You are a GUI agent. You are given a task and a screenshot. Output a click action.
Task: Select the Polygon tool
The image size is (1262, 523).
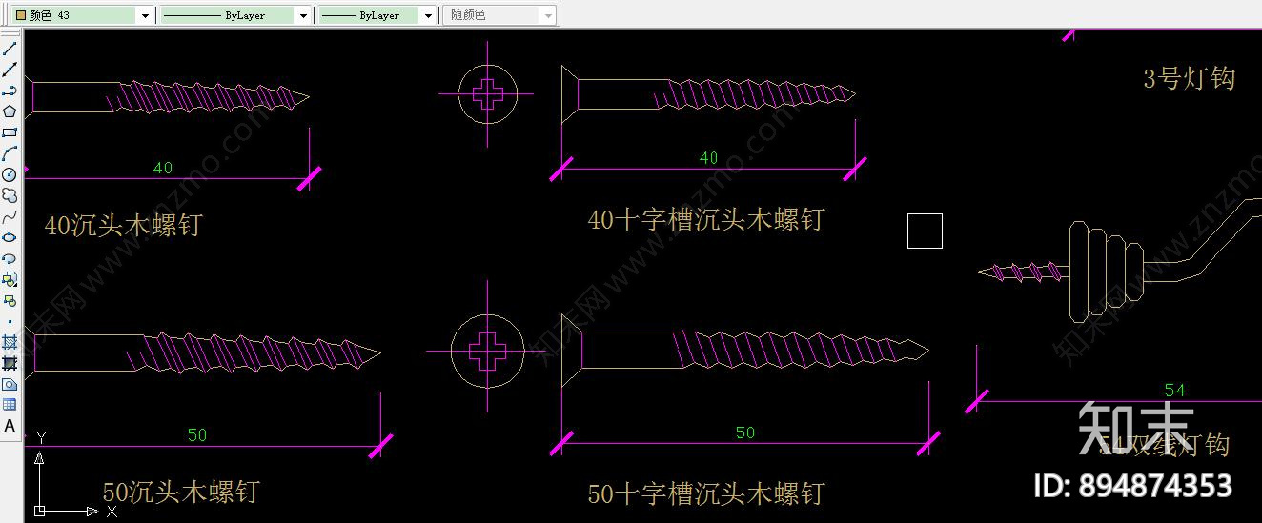pos(10,111)
